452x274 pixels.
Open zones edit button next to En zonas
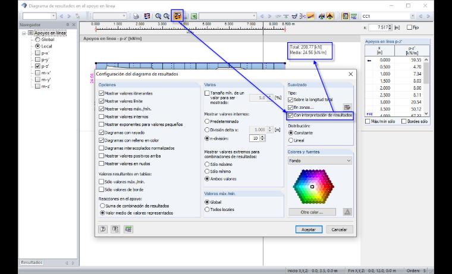(x=347, y=107)
